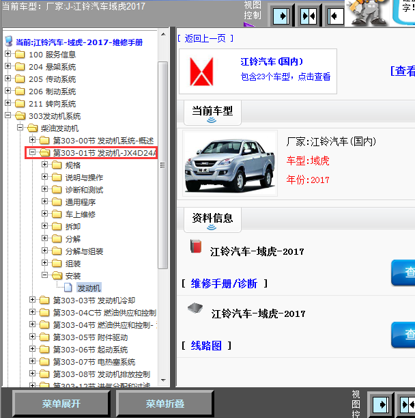Click the top view-control left-arrow icon

pyautogui.click(x=335, y=16)
